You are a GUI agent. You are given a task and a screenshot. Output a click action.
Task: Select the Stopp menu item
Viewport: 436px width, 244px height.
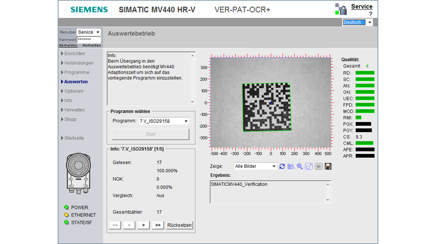71,119
